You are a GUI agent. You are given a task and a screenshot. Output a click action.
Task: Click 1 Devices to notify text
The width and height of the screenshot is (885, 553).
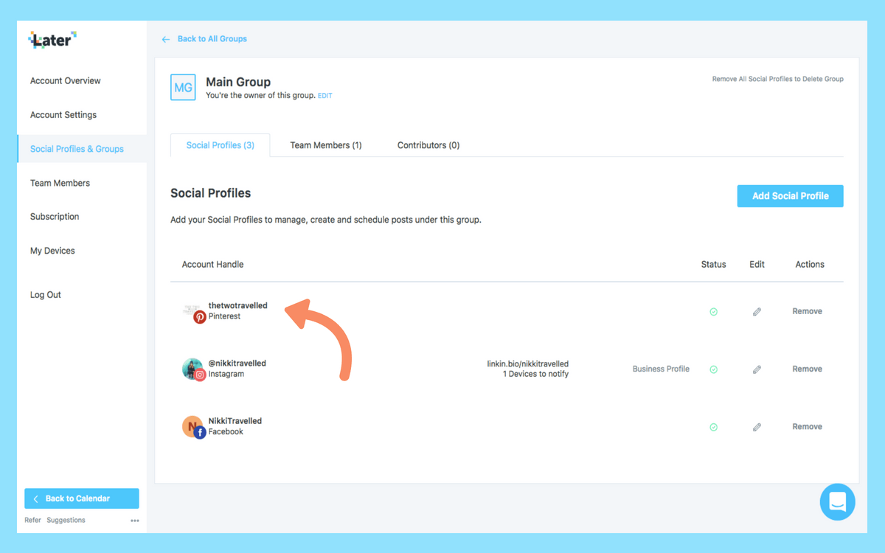tap(535, 374)
